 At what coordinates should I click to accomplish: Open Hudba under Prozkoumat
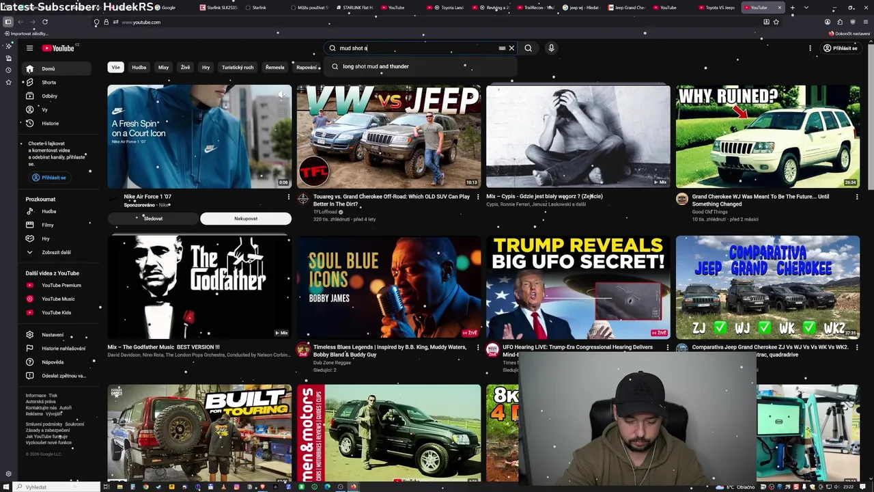(x=57, y=211)
